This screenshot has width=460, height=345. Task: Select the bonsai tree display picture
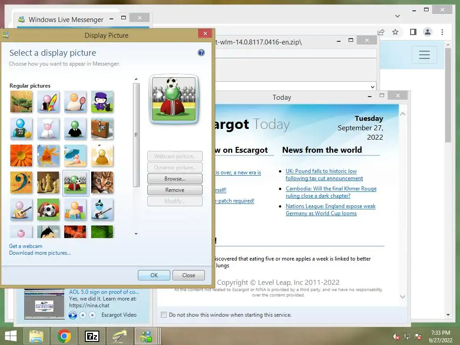point(21,102)
